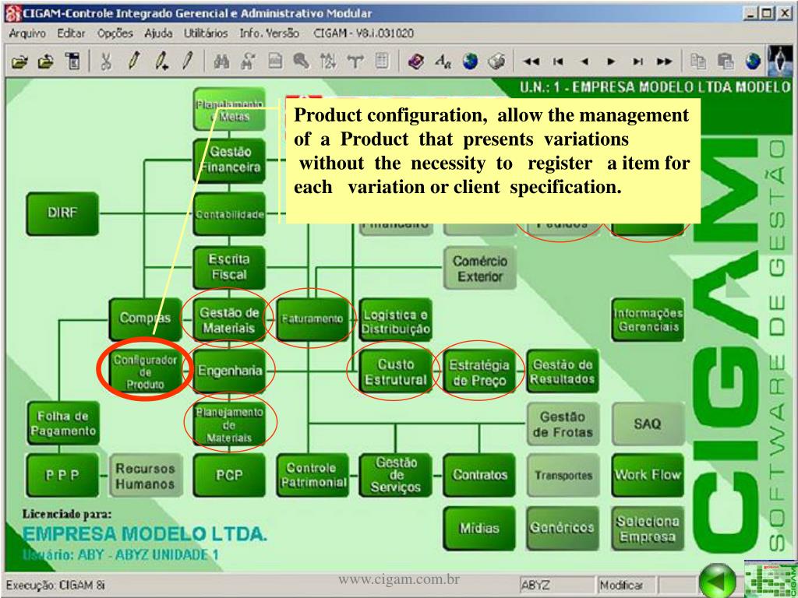Viewport: 798px width, 598px height.
Task: Open Controle Patrimonial
Action: (312, 475)
